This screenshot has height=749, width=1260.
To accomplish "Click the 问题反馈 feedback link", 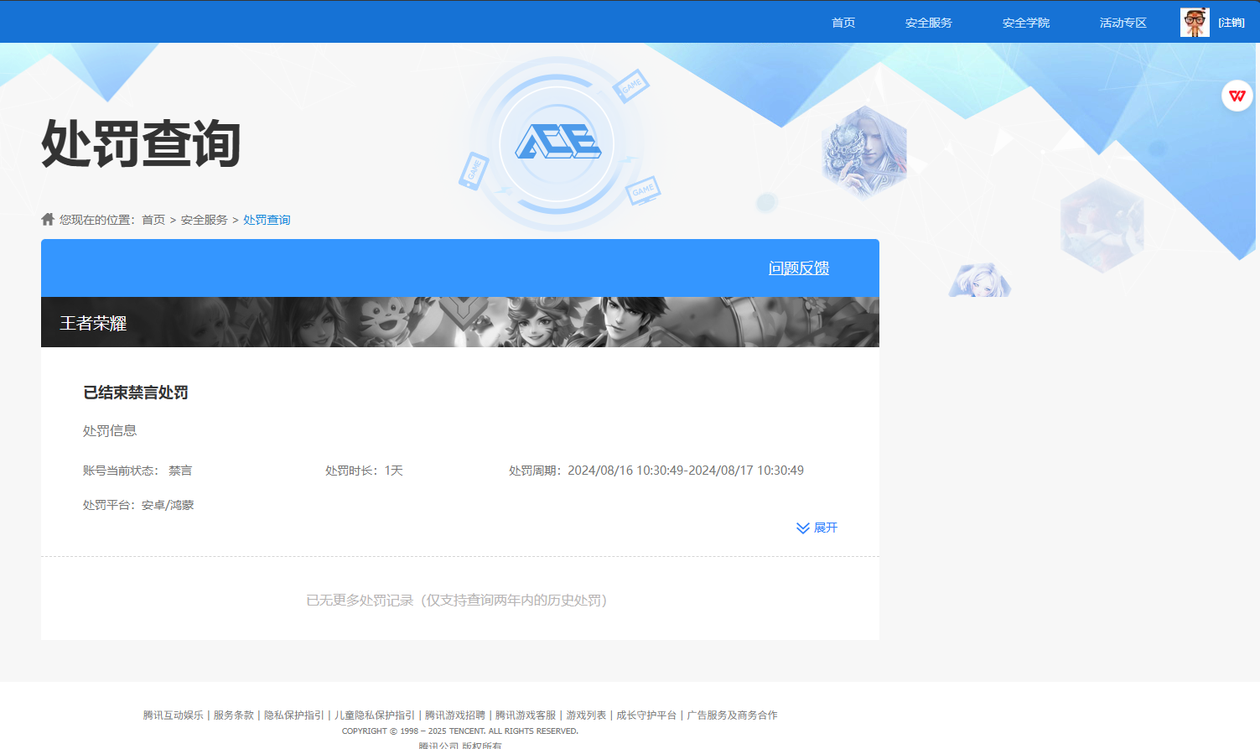I will coord(798,268).
